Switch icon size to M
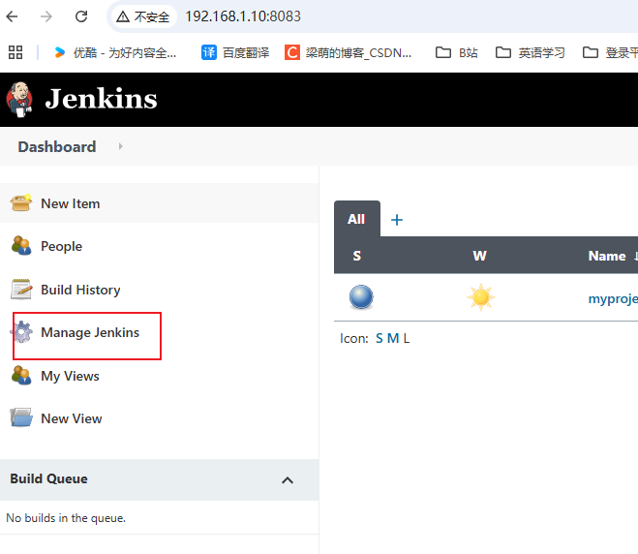Viewport: 638px width, 554px height. point(393,338)
